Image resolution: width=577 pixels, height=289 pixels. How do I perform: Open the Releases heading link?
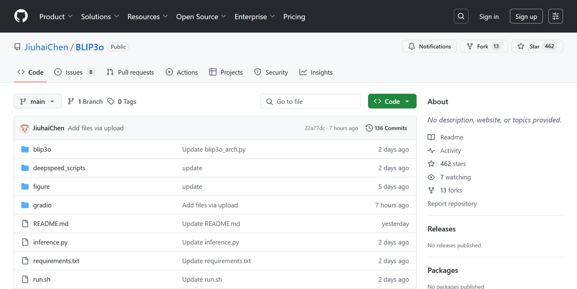click(x=442, y=229)
